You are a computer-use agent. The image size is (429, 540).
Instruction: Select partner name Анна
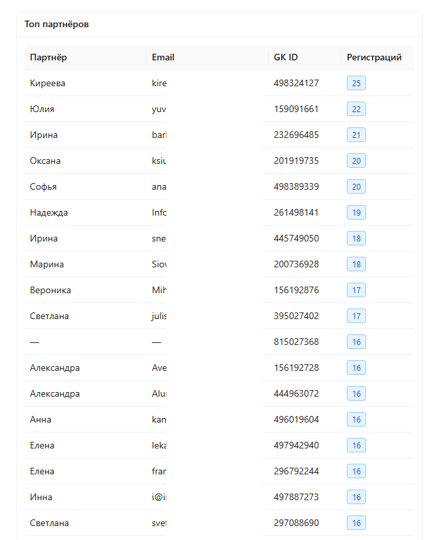[x=40, y=419]
